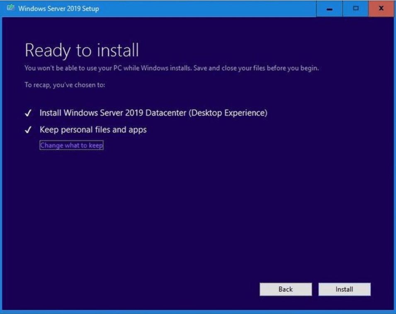Click empty area of the title bar
Image resolution: width=396 pixels, height=314 pixels.
207,9
